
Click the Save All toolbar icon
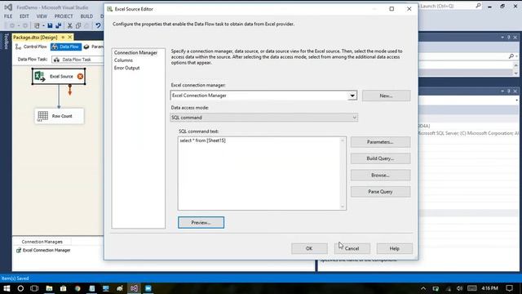coord(59,25)
